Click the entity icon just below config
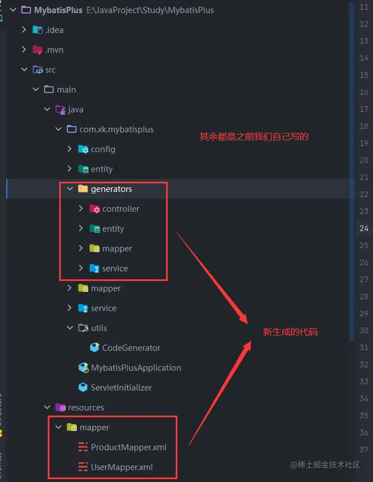The width and height of the screenshot is (373, 482). click(83, 169)
